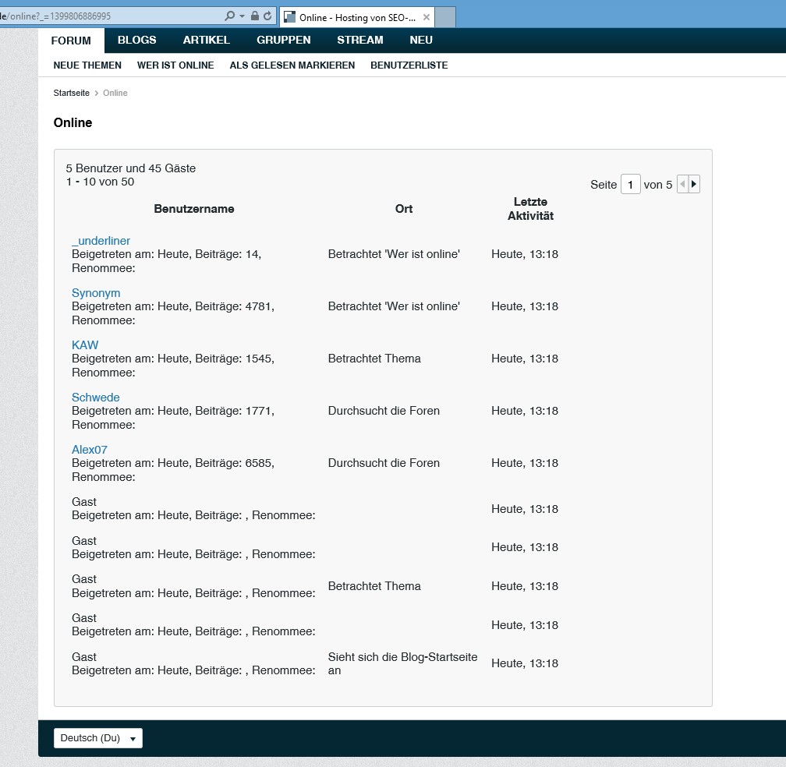Click the 'Benutzername' column header
Screen dimensions: 786x767
coord(194,209)
